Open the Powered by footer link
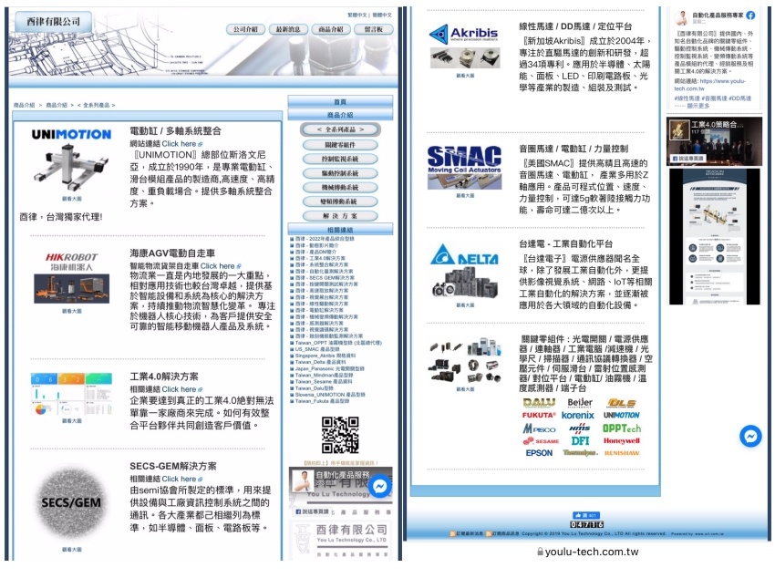 tap(697, 534)
